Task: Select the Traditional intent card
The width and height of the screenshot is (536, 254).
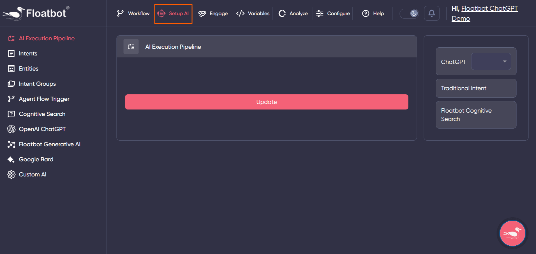Action: 476,88
